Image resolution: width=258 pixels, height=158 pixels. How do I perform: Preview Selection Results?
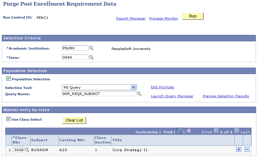click(x=226, y=96)
